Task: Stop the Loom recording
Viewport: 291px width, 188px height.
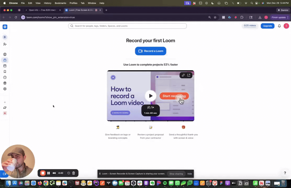Action: 43,173
